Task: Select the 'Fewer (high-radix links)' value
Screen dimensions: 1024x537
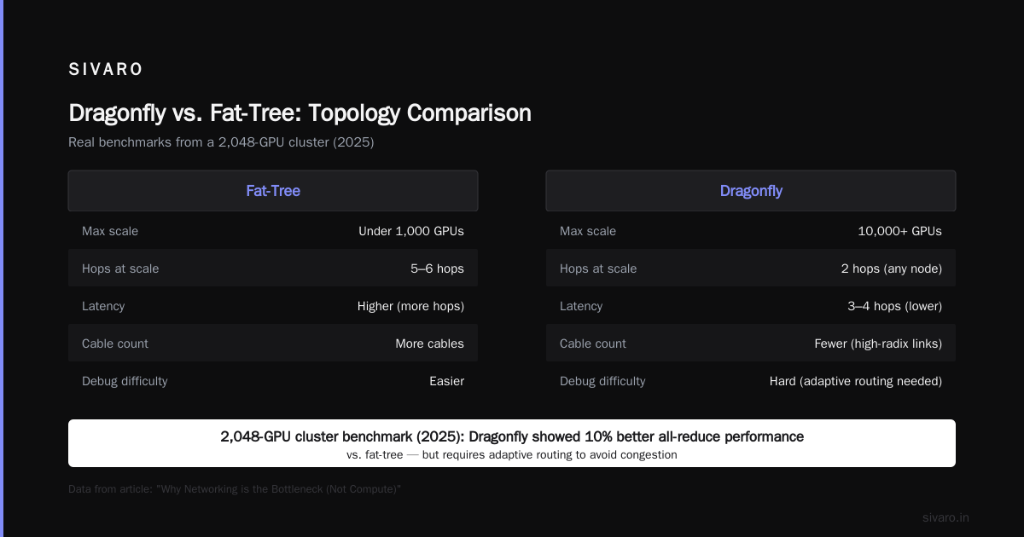Action: (x=878, y=344)
